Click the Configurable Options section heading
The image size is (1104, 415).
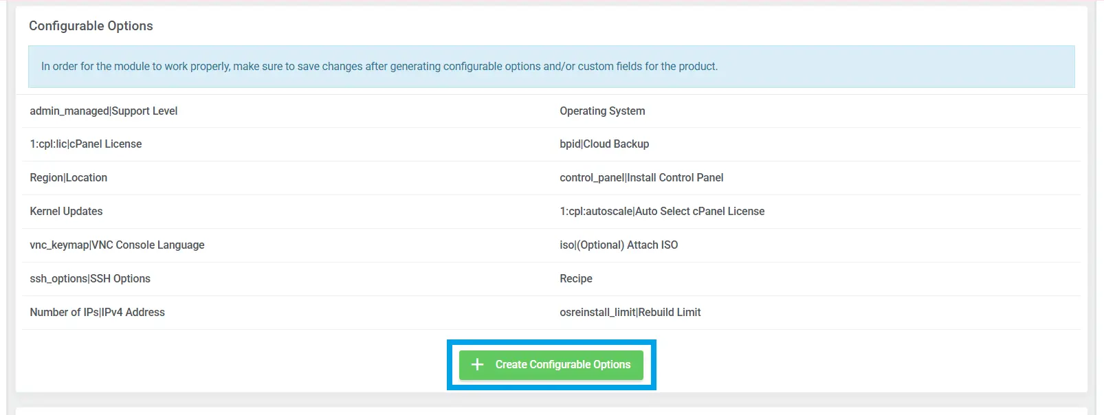(x=91, y=25)
